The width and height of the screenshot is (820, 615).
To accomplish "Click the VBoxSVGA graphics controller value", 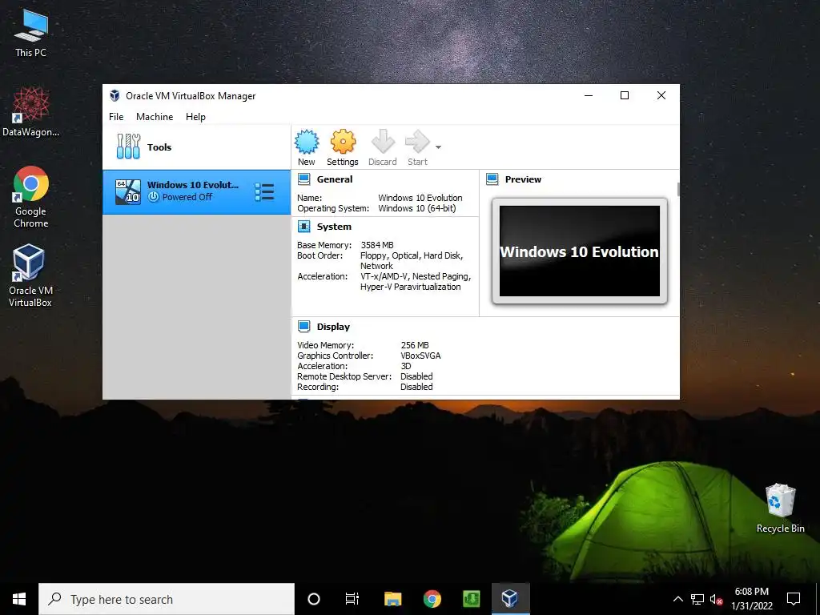I will click(420, 356).
